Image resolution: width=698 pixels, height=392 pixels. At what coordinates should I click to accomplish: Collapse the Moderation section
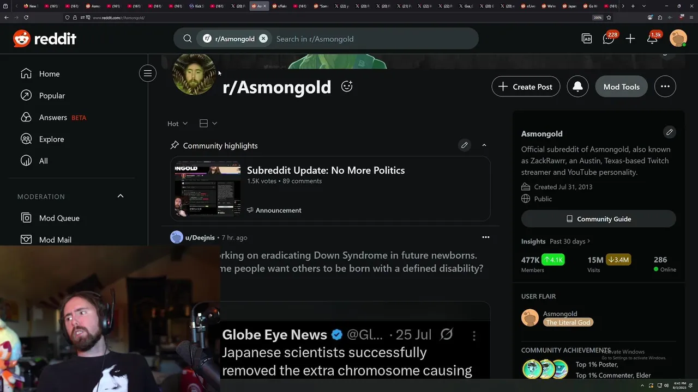click(x=121, y=196)
